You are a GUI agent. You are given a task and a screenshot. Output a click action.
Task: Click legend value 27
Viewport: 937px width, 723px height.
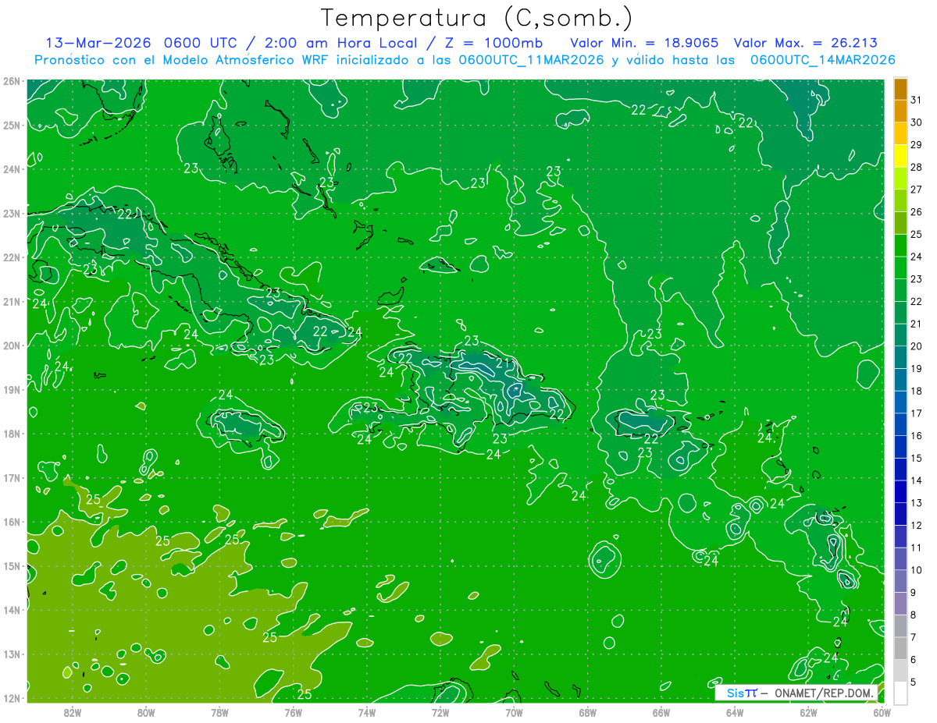[x=917, y=190]
